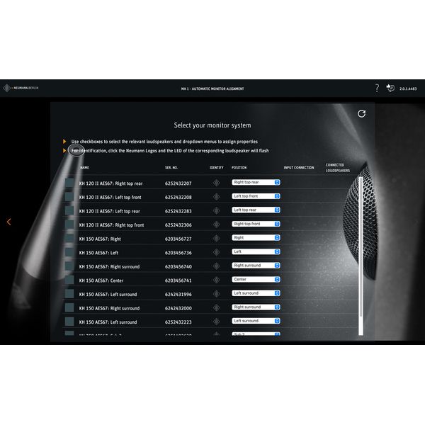Image resolution: width=425 pixels, height=425 pixels.
Task: Tick checkbox for KH 150 AES67: Center
Action: click(69, 280)
